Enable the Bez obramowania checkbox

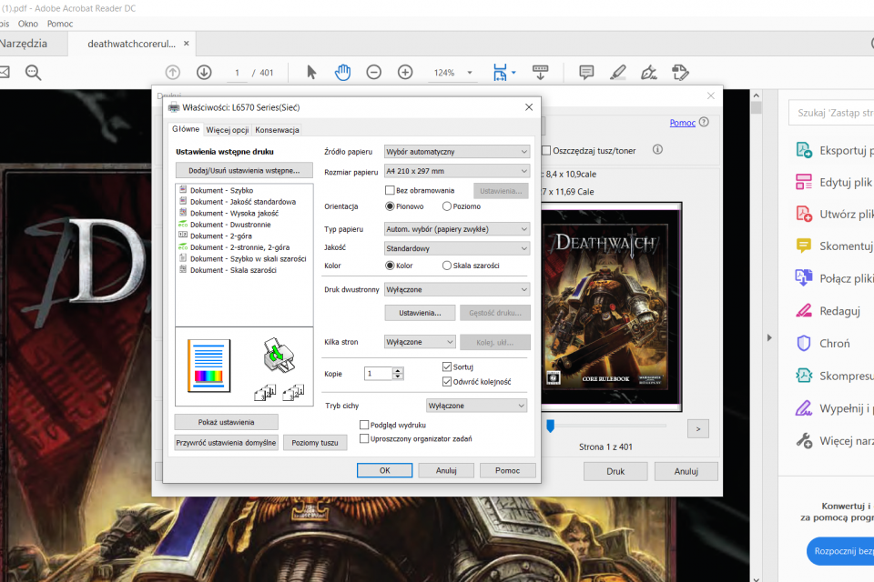coord(391,190)
